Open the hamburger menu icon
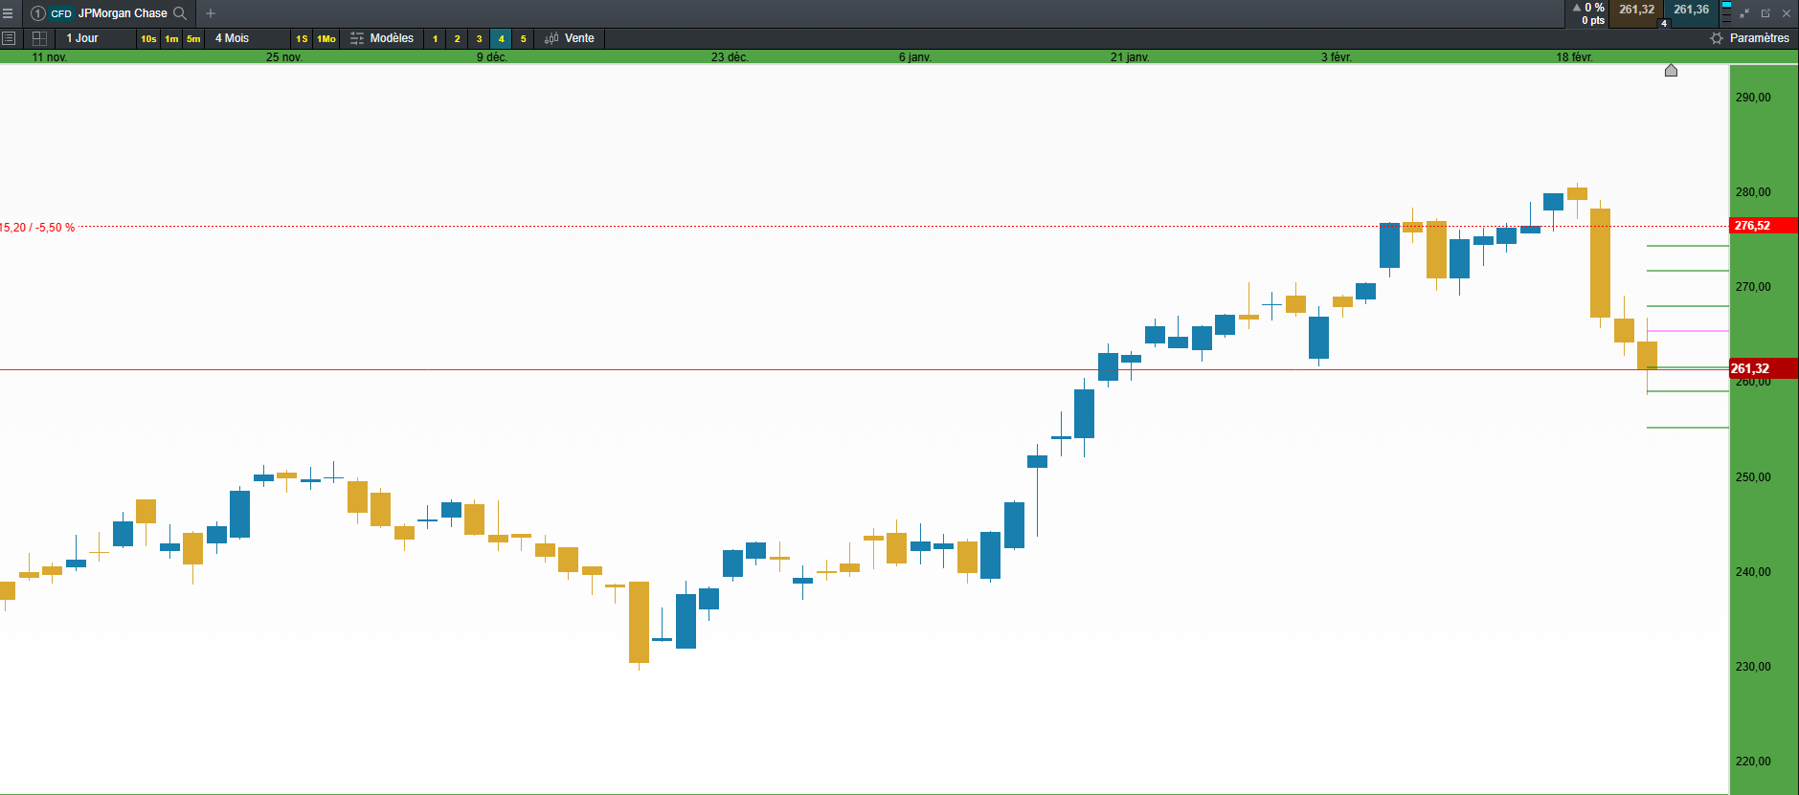The width and height of the screenshot is (1799, 795). point(8,13)
